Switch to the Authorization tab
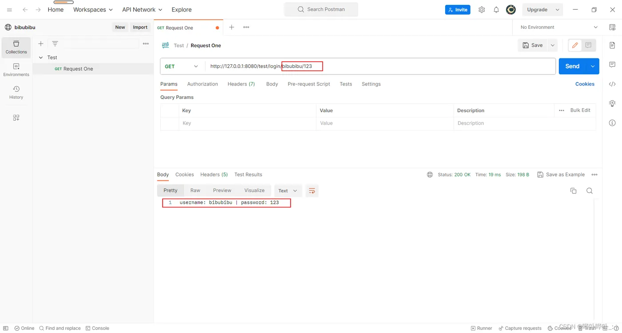 point(203,84)
